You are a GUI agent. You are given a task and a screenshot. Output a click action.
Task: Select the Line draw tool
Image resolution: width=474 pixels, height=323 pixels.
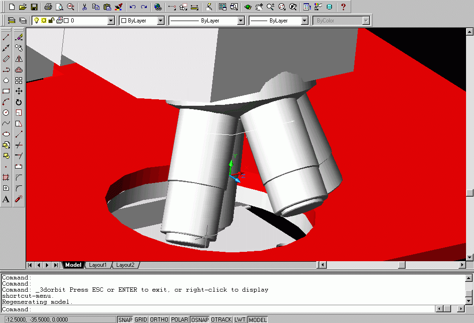[x=6, y=37]
